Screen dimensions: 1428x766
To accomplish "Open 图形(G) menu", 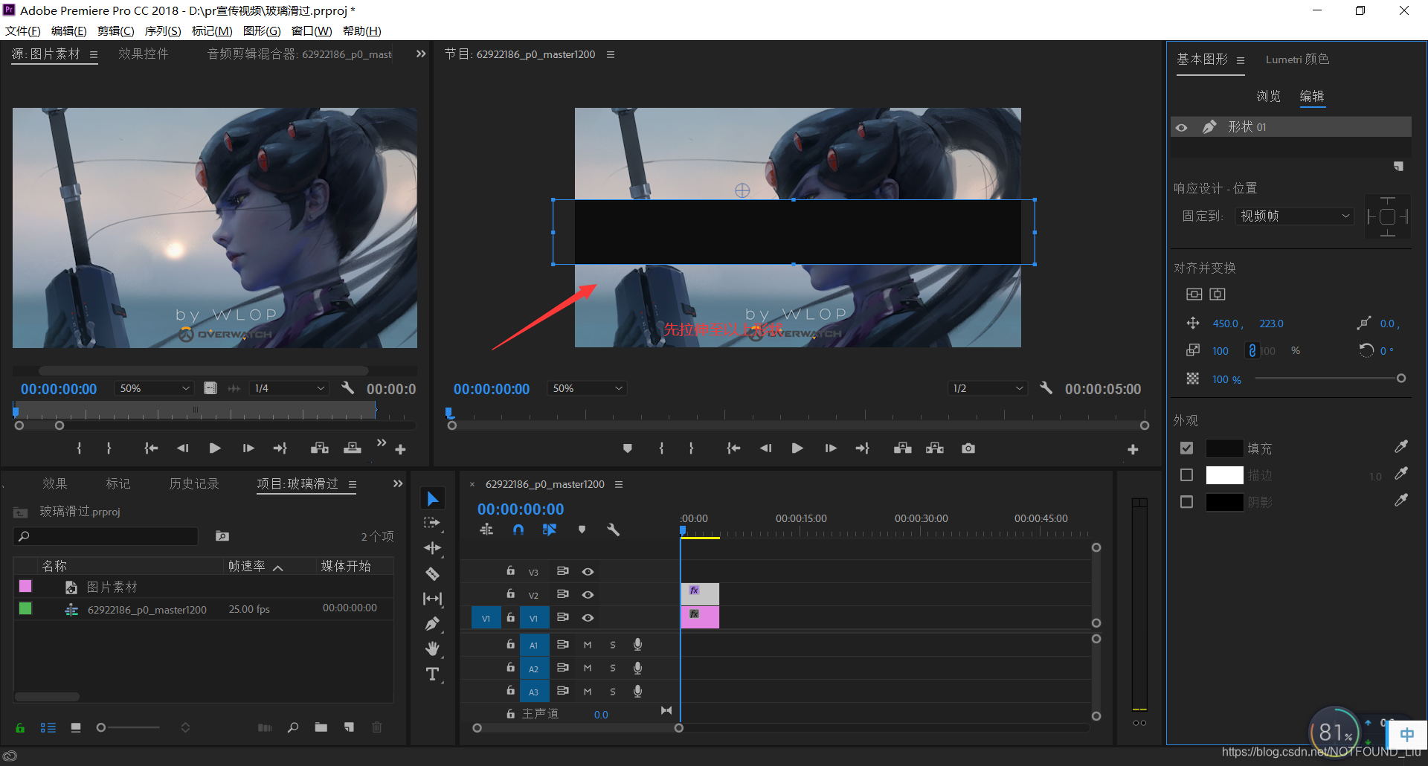I will (262, 31).
